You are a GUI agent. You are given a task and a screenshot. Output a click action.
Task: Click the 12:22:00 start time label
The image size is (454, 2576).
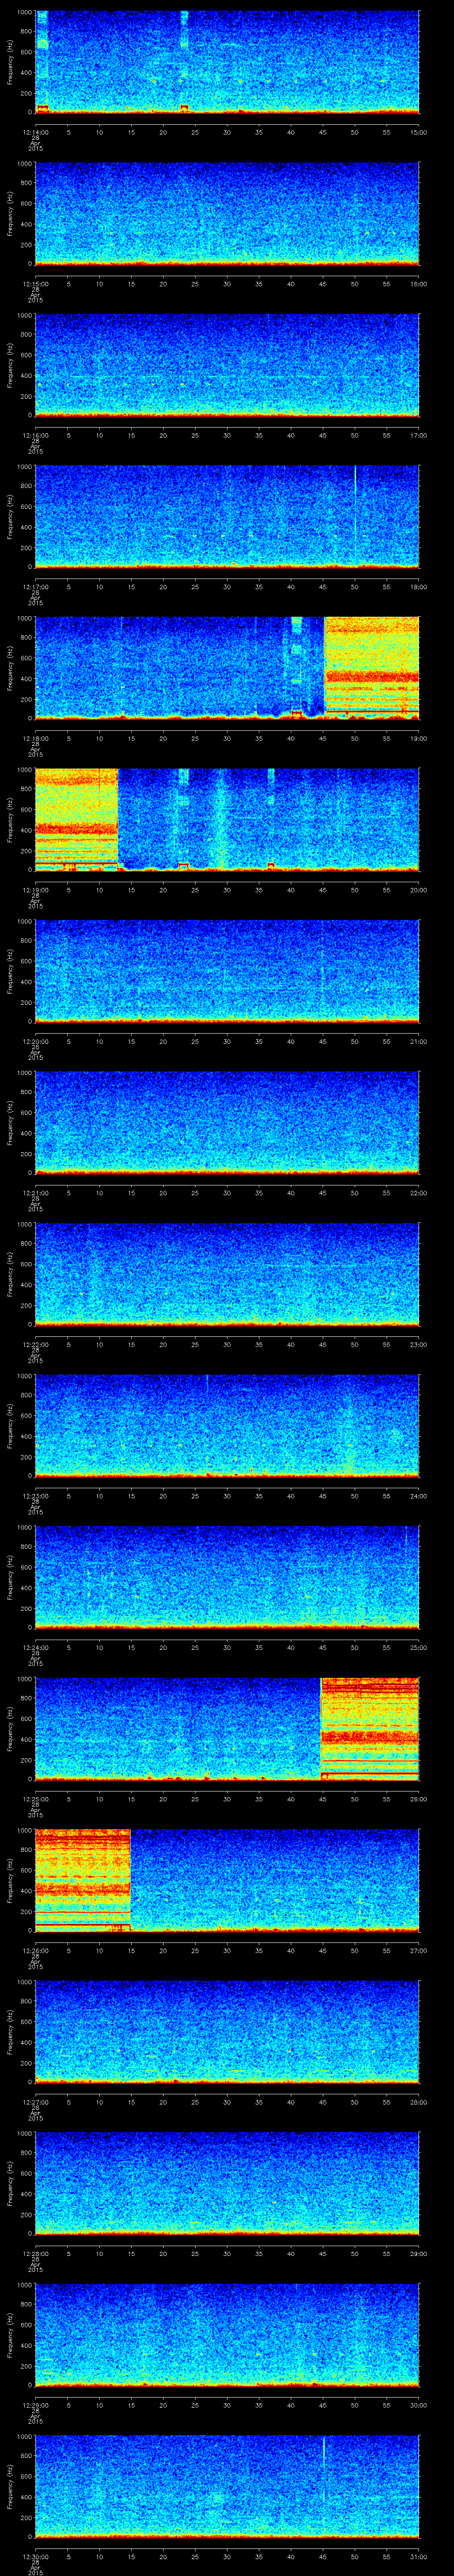(35, 1344)
